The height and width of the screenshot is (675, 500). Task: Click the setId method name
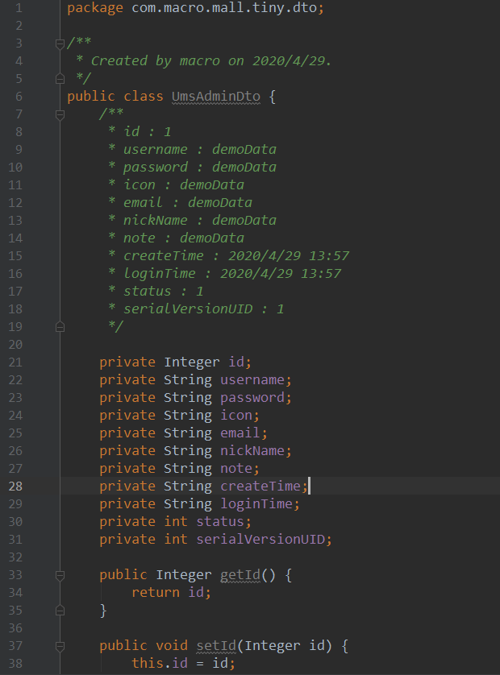(x=216, y=646)
